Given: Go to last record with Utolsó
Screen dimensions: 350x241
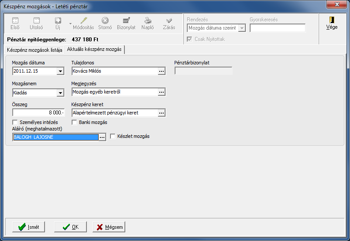Looking at the screenshot, I should (x=36, y=23).
